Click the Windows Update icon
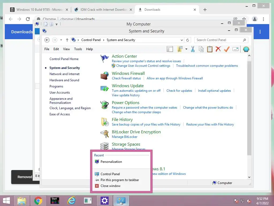This screenshot has width=274, height=206. pos(105,88)
